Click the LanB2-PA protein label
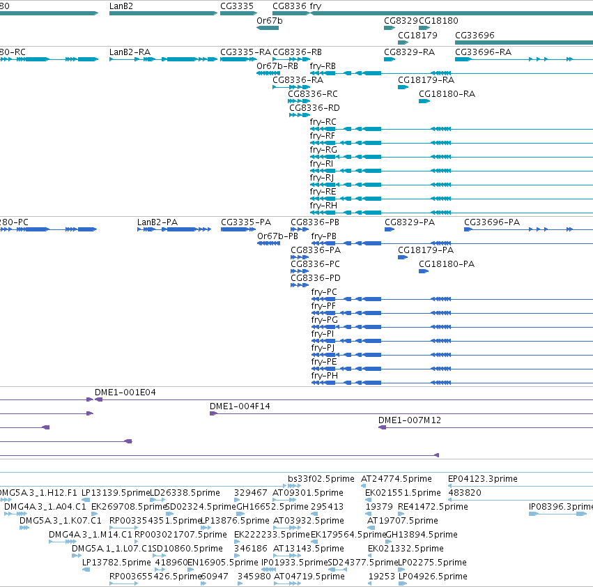The image size is (593, 587). click(157, 222)
